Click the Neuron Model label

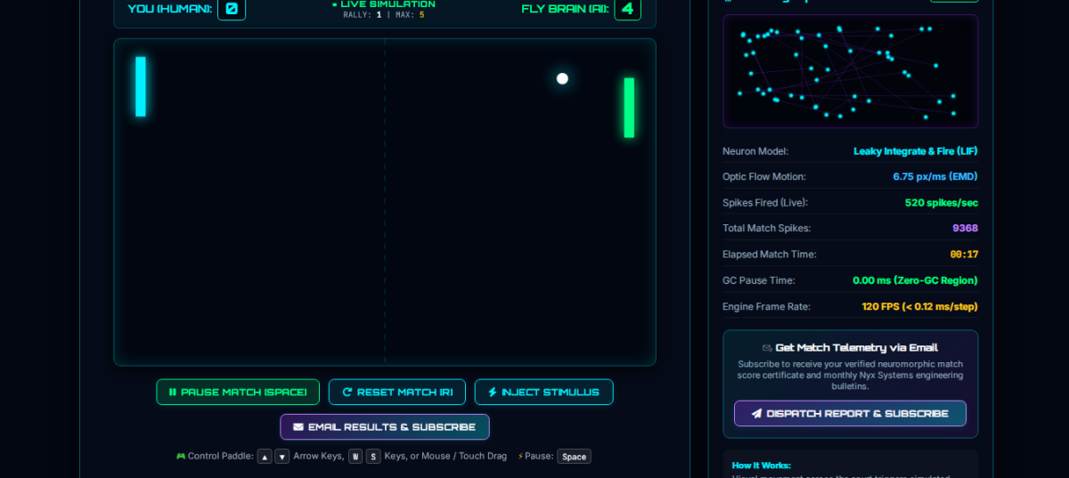[x=755, y=151]
